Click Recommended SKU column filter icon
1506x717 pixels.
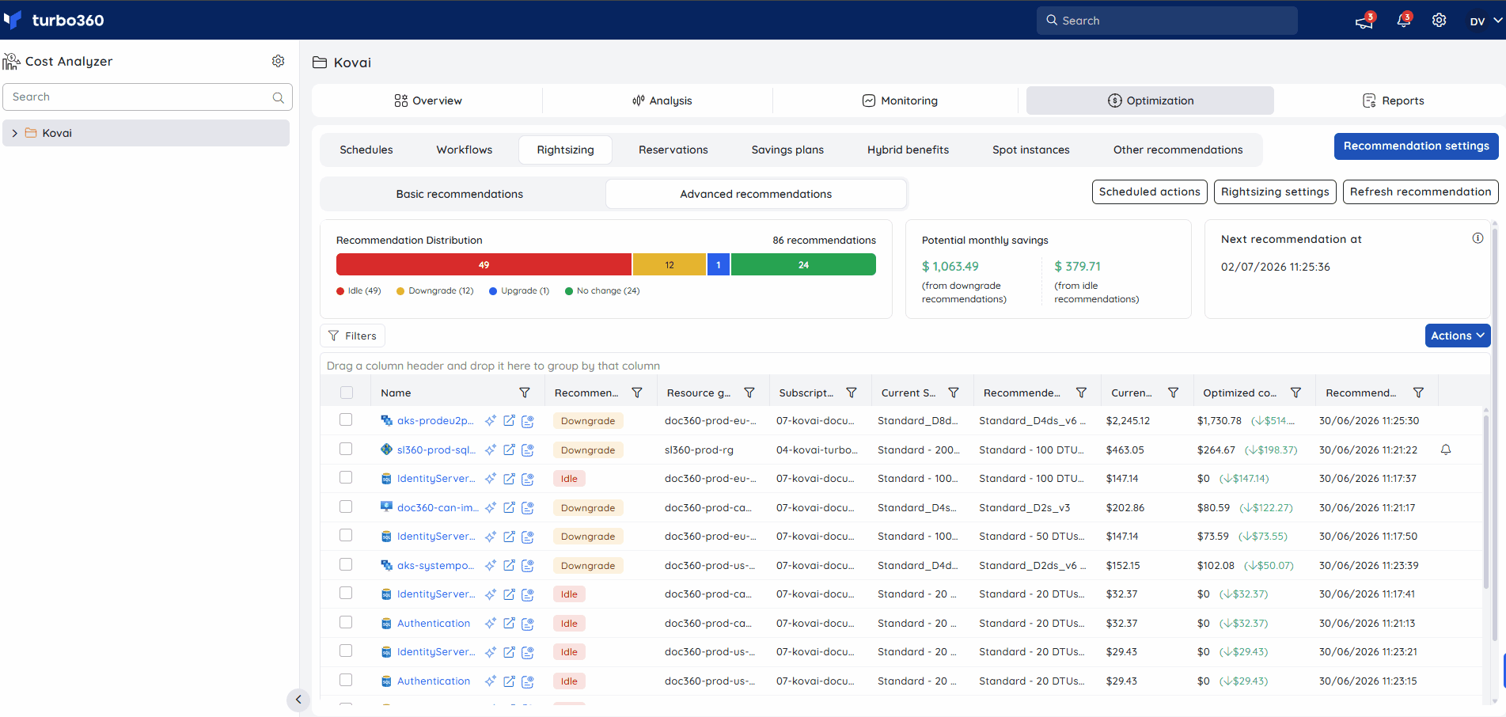pos(1081,393)
